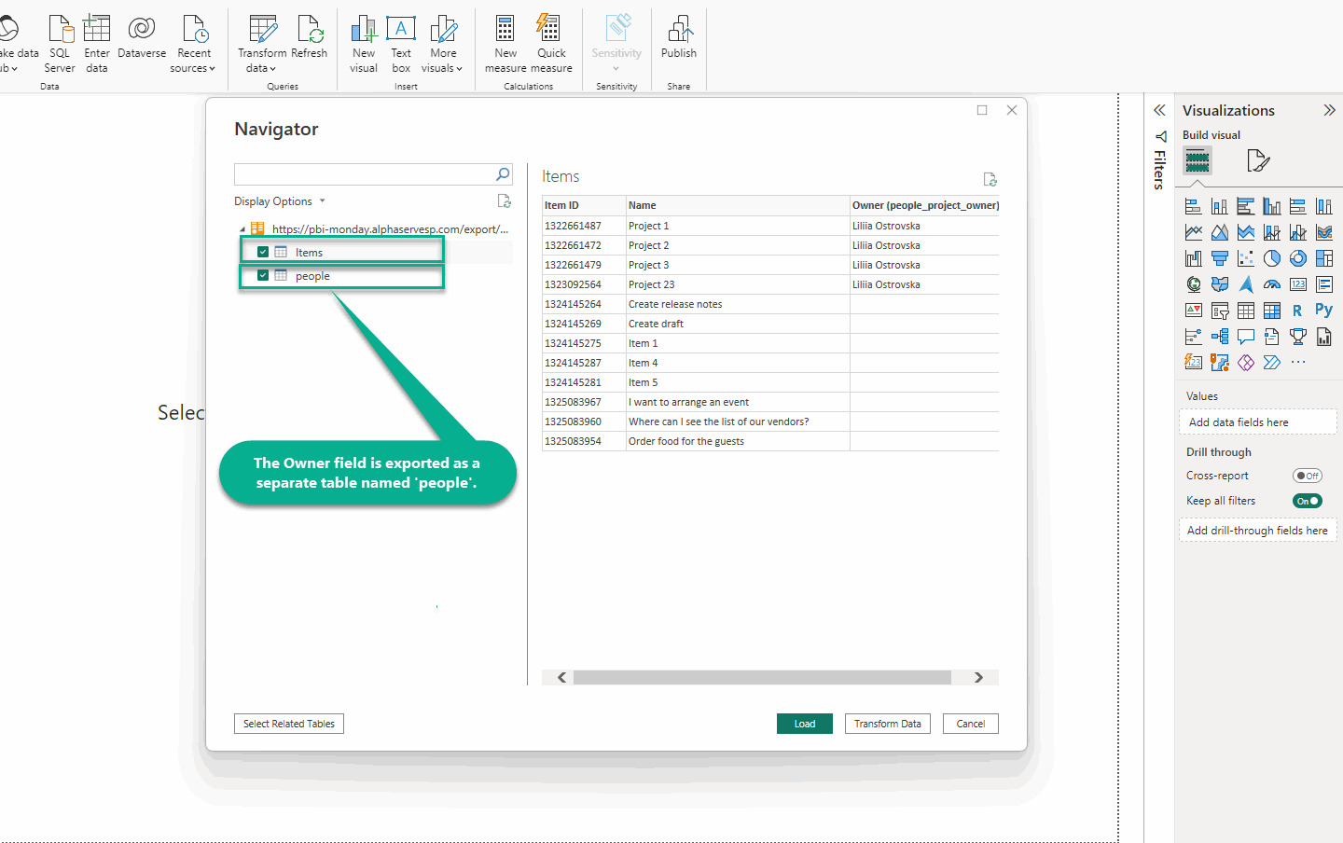Collapse the data source URL tree node
1343x843 pixels.
(242, 229)
